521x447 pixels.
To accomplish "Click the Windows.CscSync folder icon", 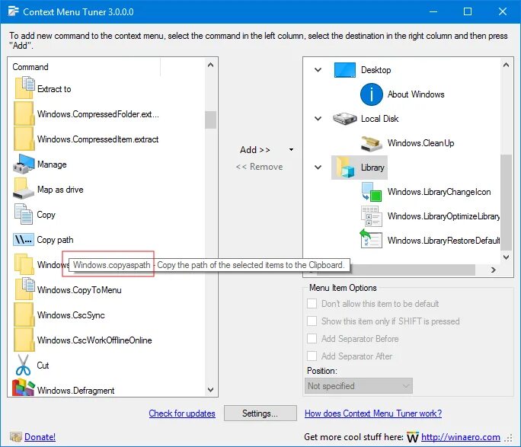I will [x=24, y=314].
